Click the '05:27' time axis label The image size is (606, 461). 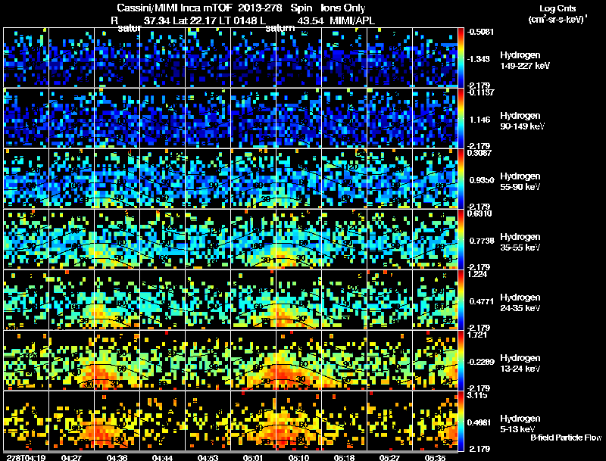click(x=389, y=457)
